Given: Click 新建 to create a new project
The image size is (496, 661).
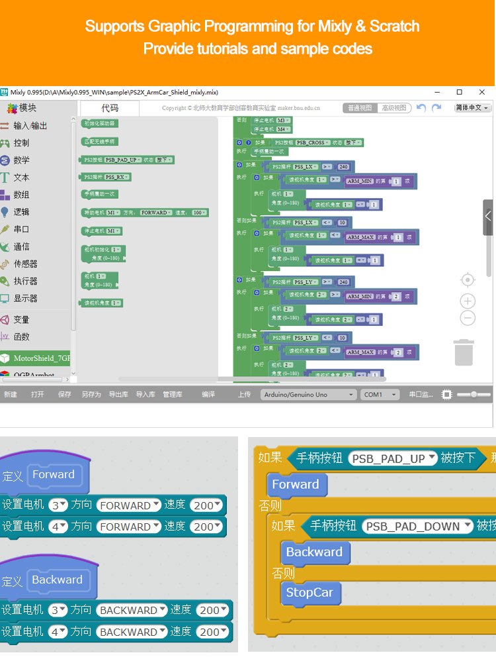Looking at the screenshot, I should tap(11, 395).
